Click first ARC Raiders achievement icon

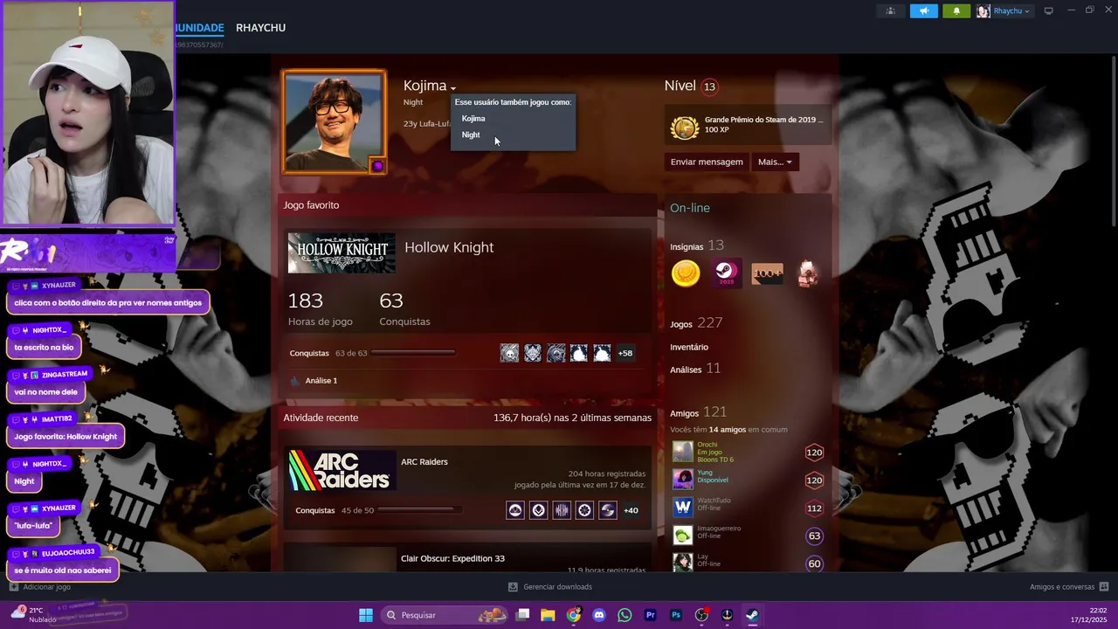[515, 510]
